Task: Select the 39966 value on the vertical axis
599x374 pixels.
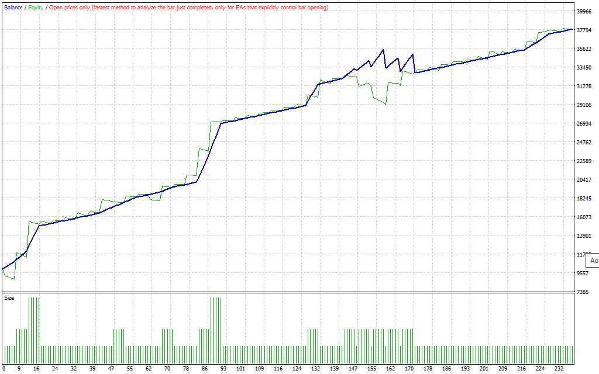Action: [585, 12]
